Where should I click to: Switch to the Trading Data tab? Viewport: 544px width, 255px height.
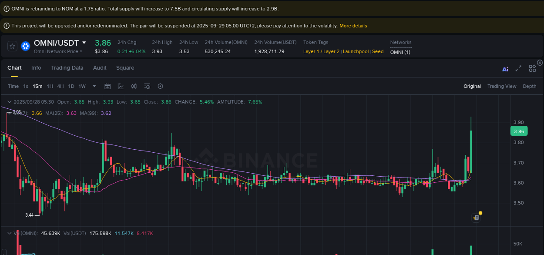coord(67,68)
